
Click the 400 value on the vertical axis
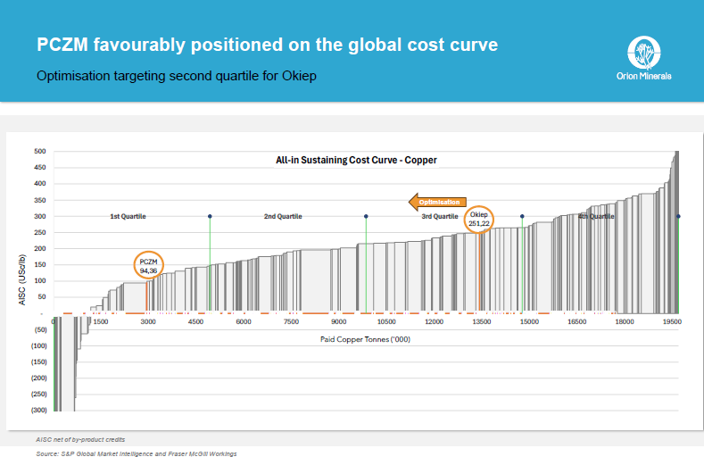(x=40, y=184)
